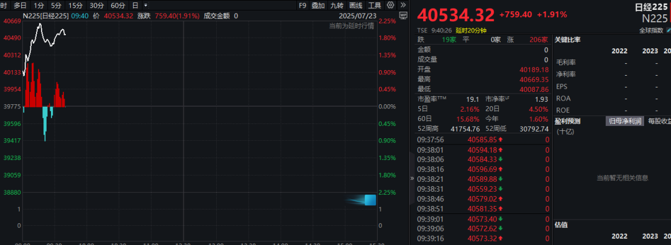The width and height of the screenshot is (671, 245).
Task: Switch to the 每股收益 tab
Action: click(x=659, y=121)
